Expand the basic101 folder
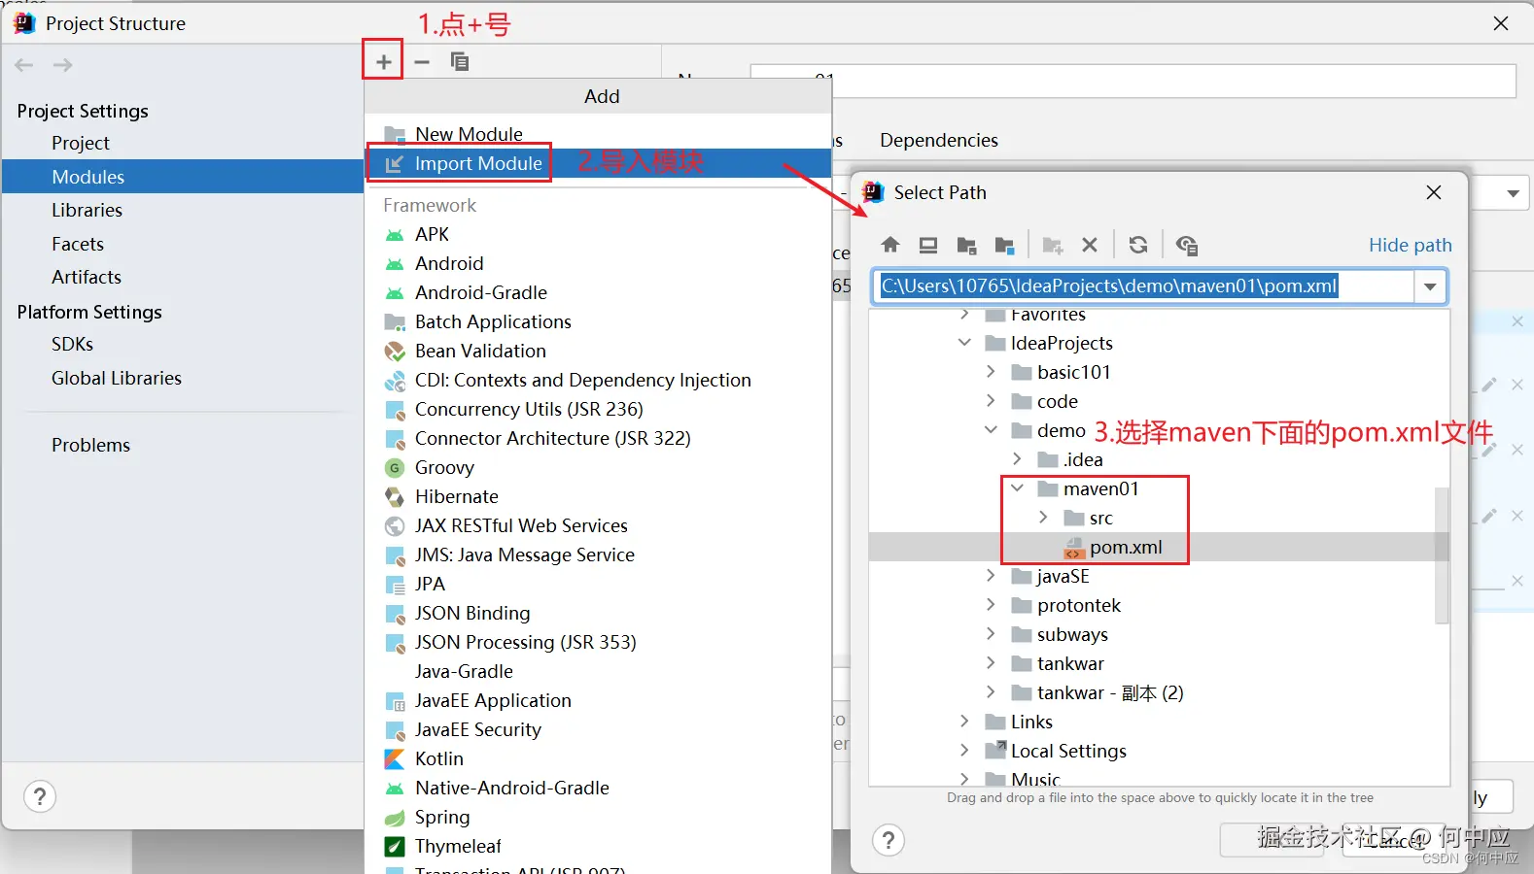The width and height of the screenshot is (1534, 874). 991,372
